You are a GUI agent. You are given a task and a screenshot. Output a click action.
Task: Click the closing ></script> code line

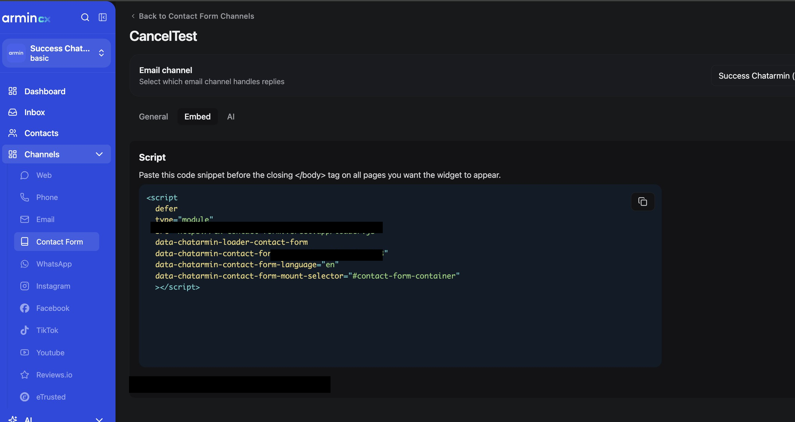[178, 287]
